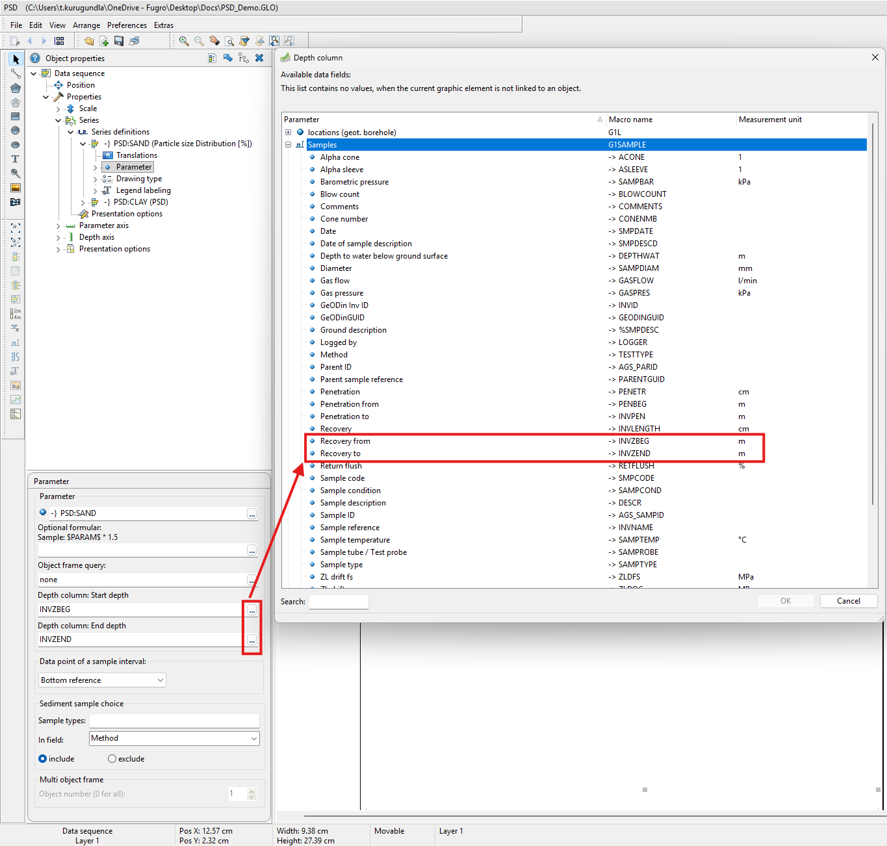This screenshot has height=846, width=887.
Task: Click browse button for Start depth column
Action: coord(251,610)
